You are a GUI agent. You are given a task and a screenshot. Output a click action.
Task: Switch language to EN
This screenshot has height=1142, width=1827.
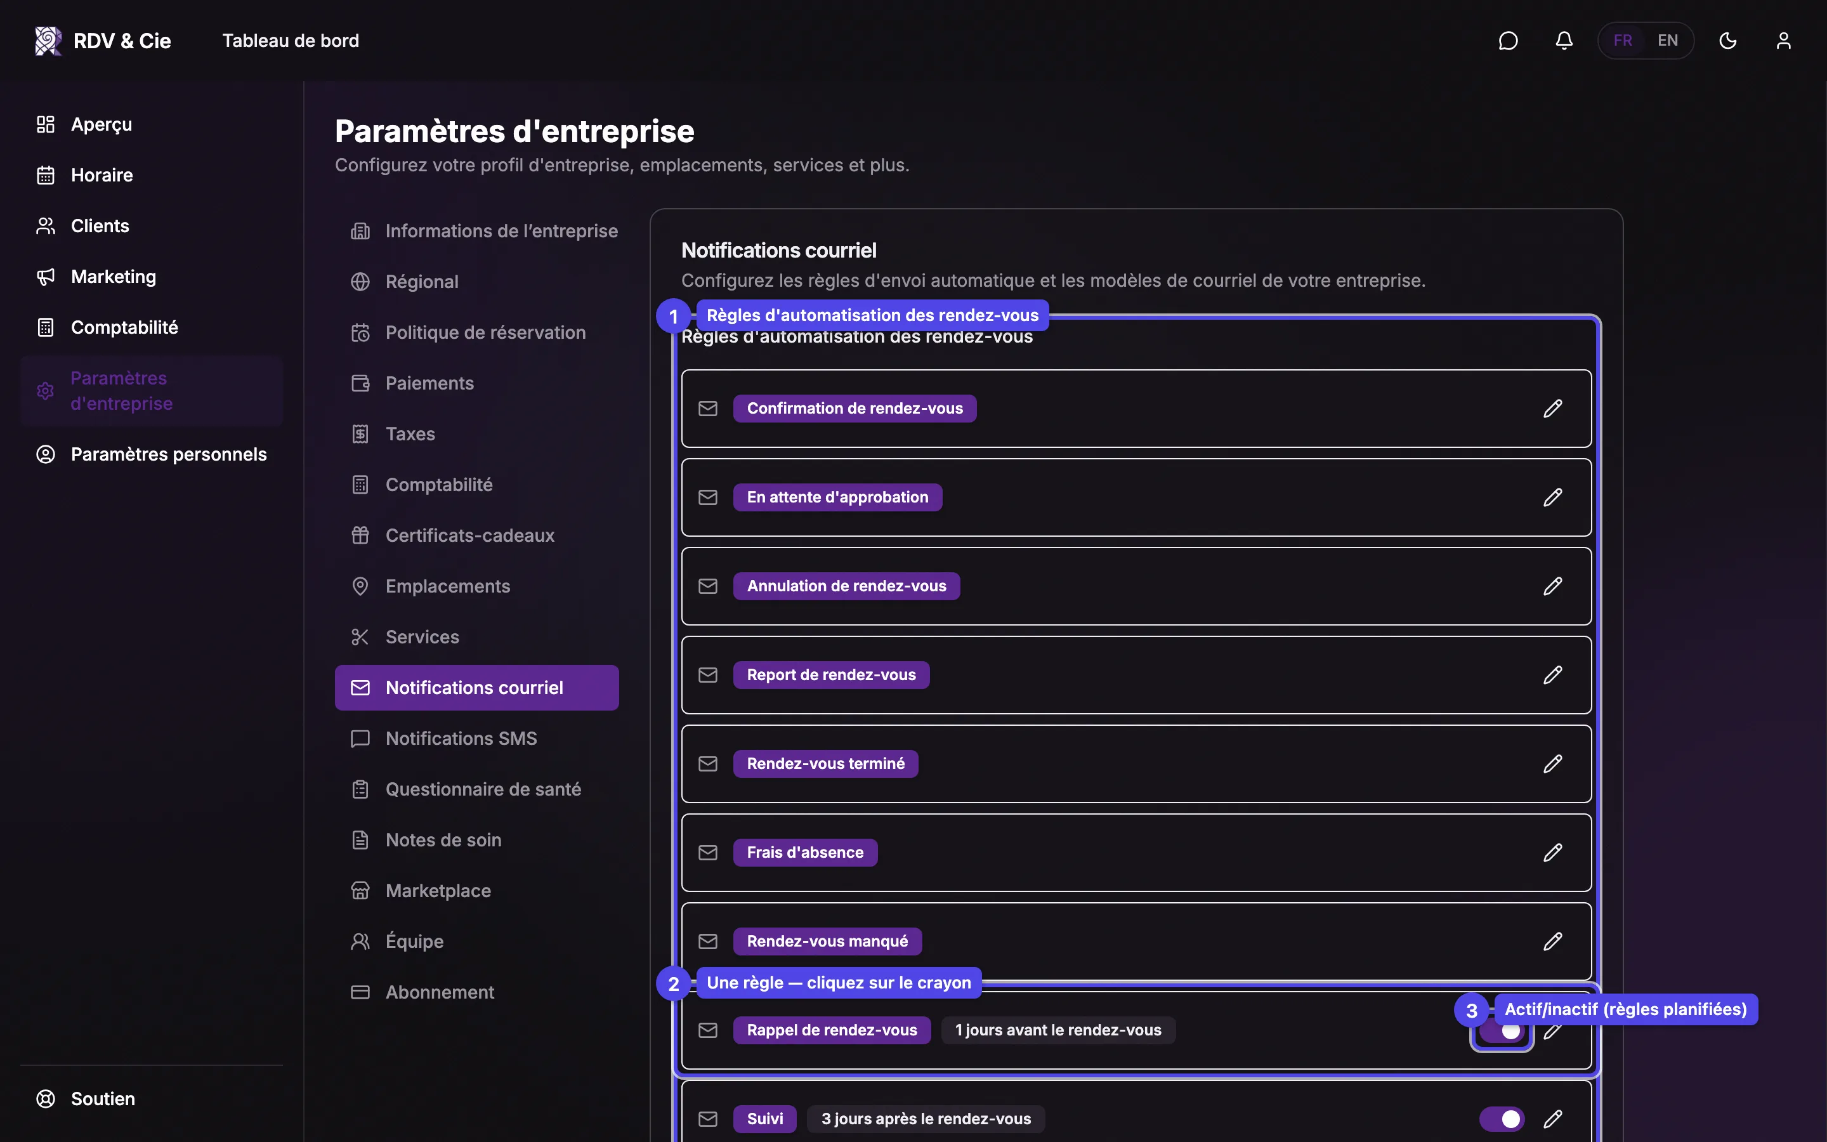(x=1667, y=41)
